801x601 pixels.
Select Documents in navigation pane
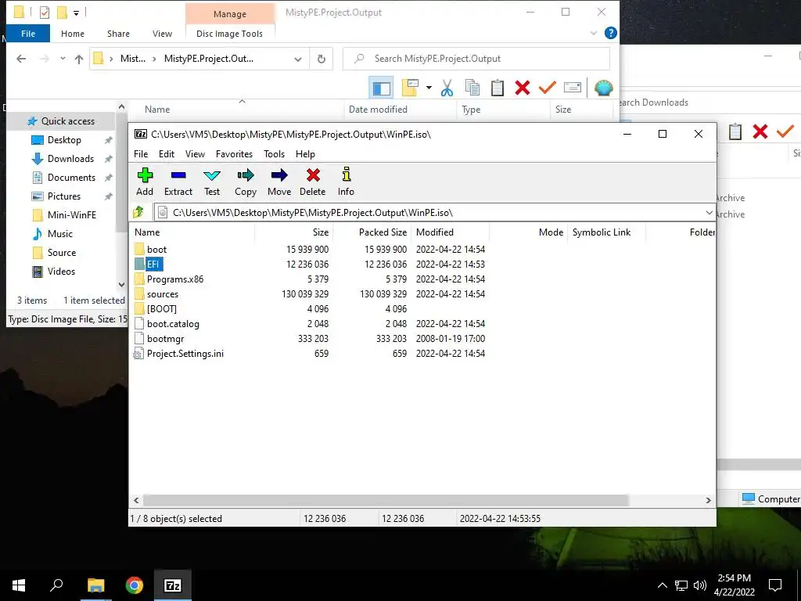click(71, 178)
